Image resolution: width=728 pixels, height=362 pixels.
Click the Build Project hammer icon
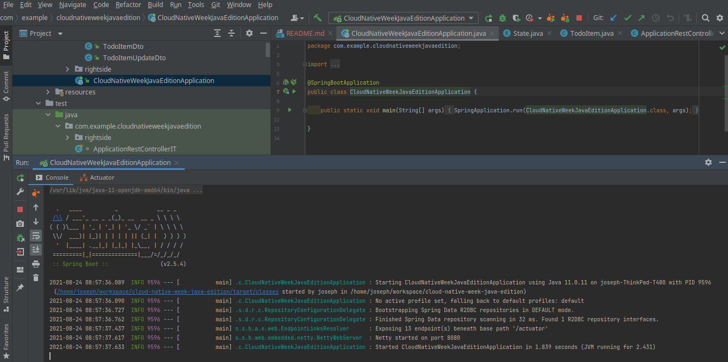tap(318, 18)
